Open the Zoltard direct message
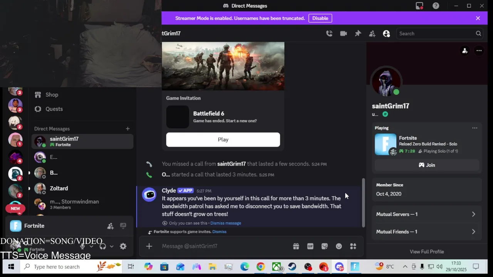This screenshot has height=277, width=493. click(82, 189)
